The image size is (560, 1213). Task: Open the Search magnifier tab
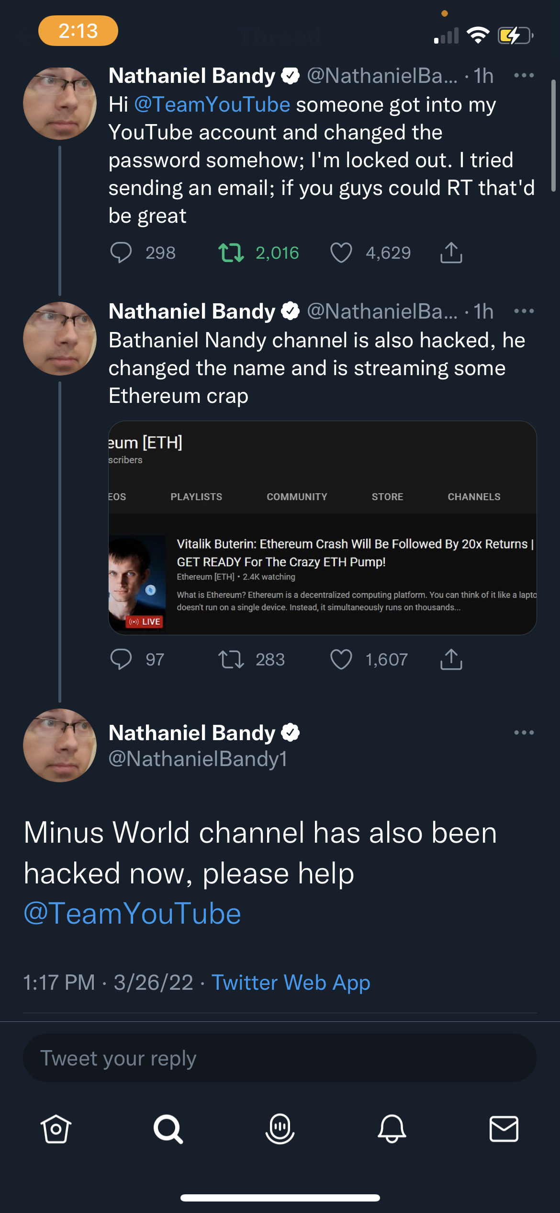tap(168, 1129)
